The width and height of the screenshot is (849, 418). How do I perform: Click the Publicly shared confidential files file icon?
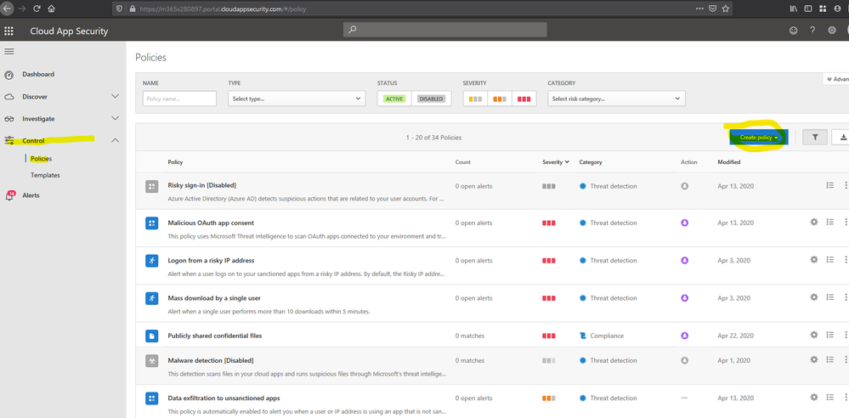coord(151,336)
